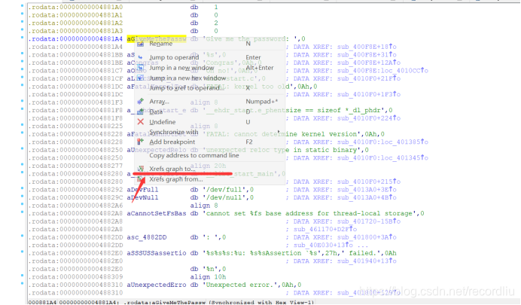
Task: Click the Jump in a new window icon
Action: 140,68
